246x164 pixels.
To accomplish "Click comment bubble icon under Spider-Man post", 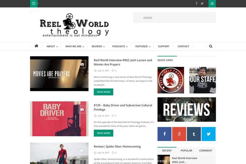I will 113,153.
